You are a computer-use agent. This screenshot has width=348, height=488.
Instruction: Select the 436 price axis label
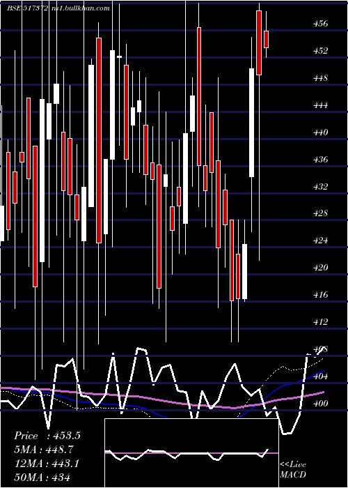(x=321, y=160)
